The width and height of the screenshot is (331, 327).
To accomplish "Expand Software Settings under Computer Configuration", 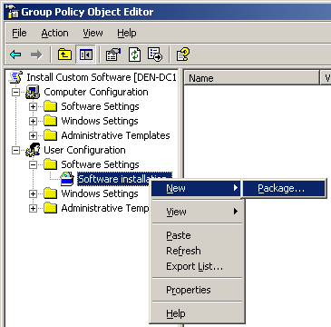I will (33, 106).
